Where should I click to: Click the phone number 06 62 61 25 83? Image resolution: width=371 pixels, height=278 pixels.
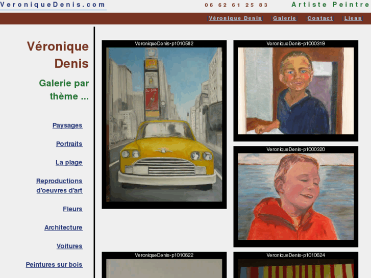point(236,5)
